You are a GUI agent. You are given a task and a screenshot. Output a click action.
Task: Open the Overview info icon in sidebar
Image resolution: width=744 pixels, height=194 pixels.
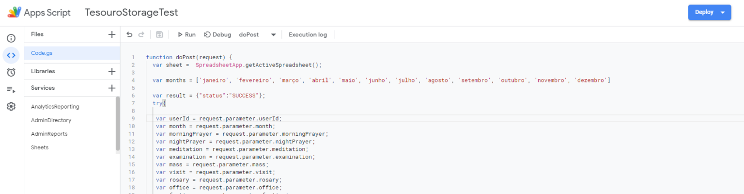point(11,38)
